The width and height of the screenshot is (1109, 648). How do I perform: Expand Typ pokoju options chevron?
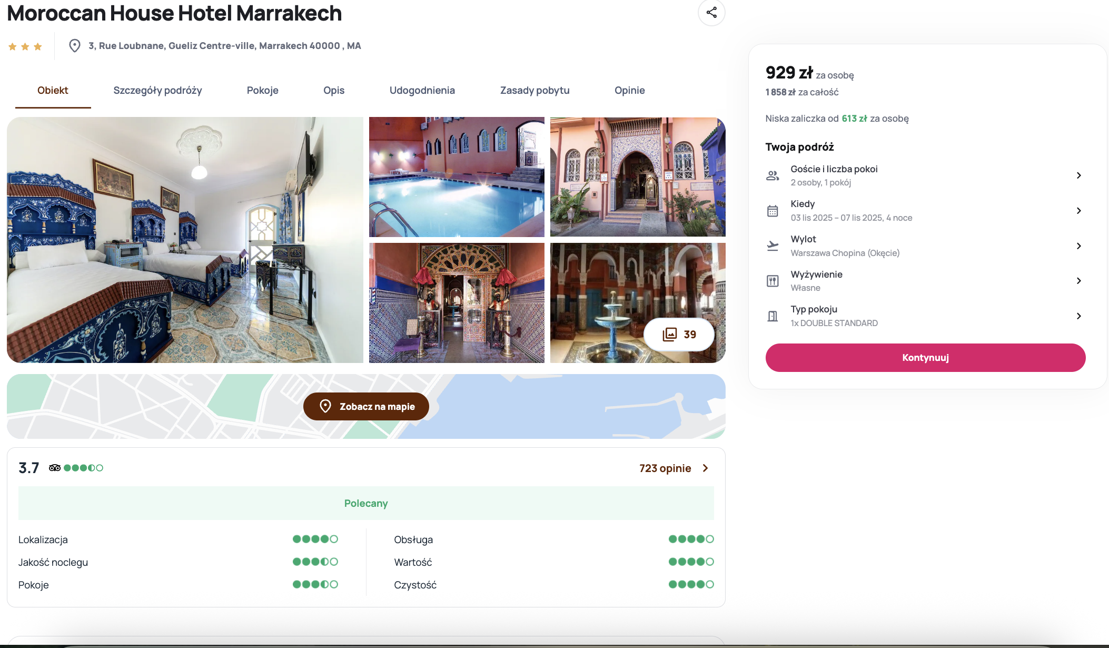pos(1078,316)
